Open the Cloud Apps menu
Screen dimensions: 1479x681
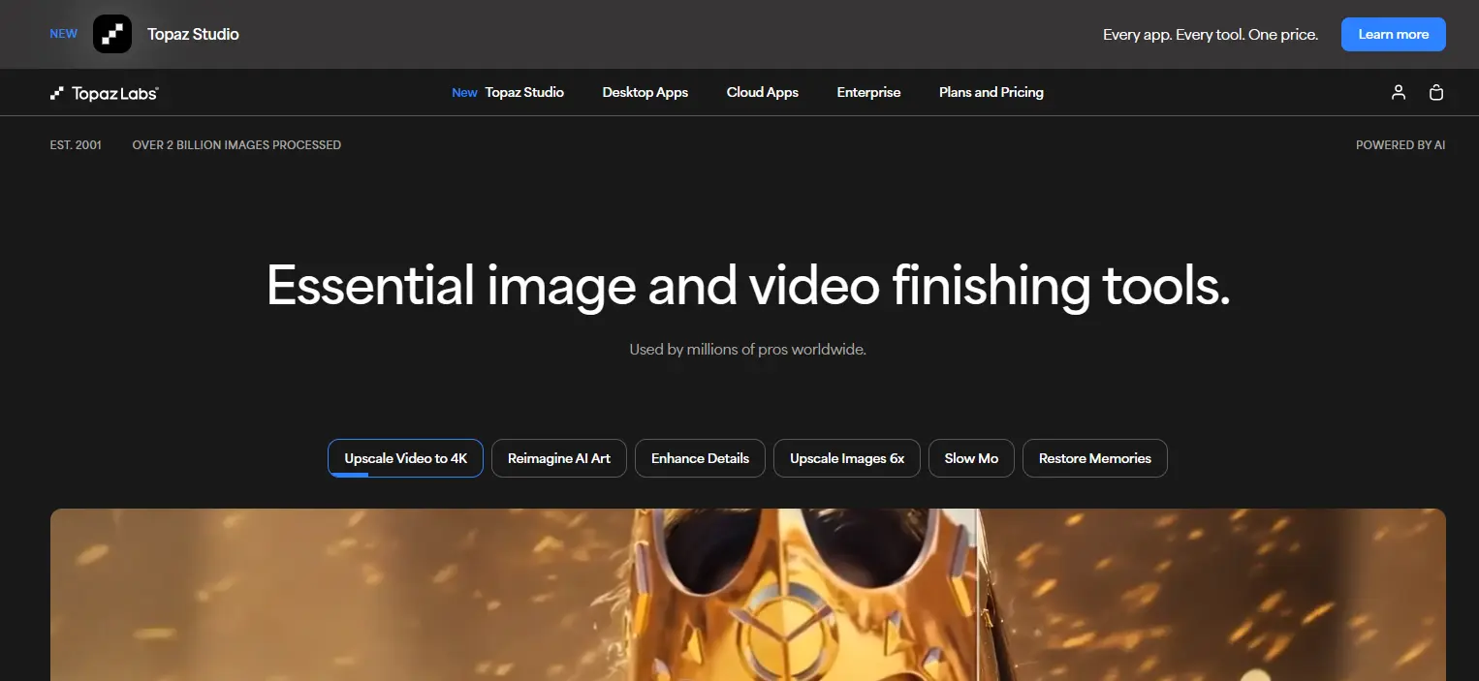coord(762,92)
